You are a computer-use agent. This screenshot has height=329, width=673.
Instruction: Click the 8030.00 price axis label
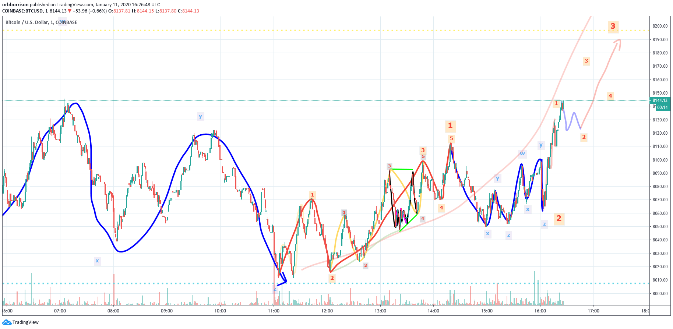[x=660, y=254]
